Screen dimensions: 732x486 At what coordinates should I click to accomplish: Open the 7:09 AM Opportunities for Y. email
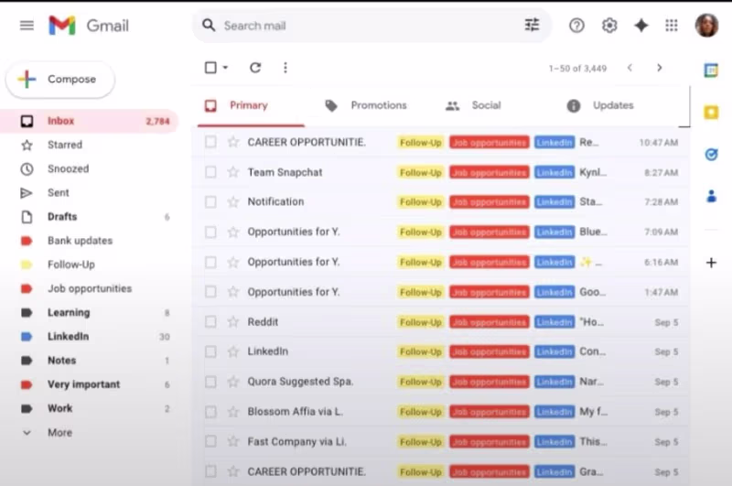pyautogui.click(x=441, y=232)
